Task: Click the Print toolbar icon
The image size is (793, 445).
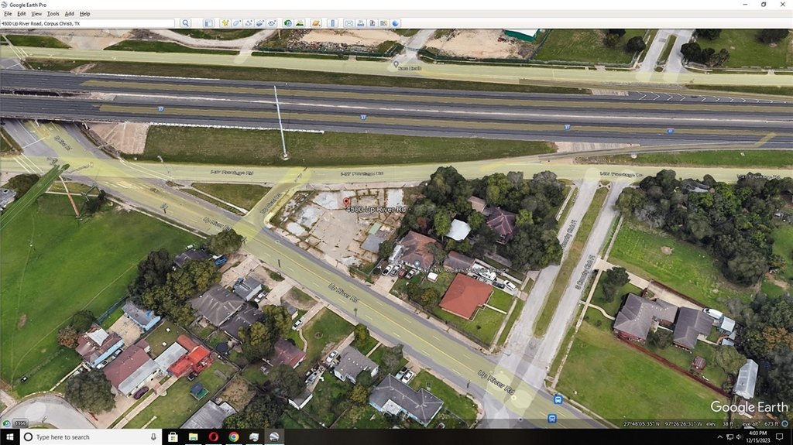Action: coord(361,23)
